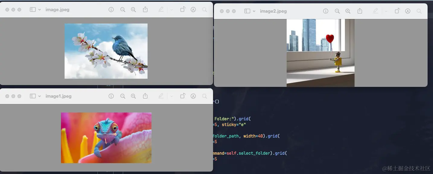
Task: Zoom out in image1.jpeg window
Action: [x=123, y=96]
